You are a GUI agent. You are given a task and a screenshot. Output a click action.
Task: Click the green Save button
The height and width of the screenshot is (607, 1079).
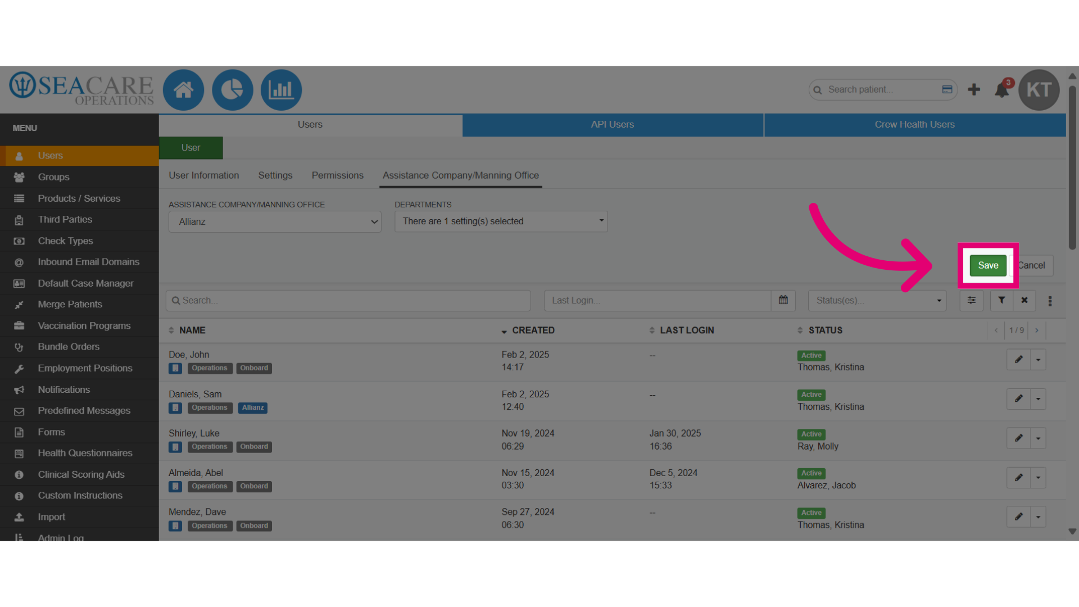tap(988, 265)
